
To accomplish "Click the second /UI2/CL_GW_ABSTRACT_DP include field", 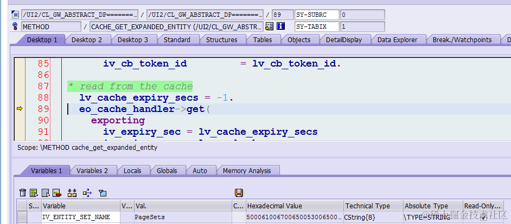I will tap(205, 15).
